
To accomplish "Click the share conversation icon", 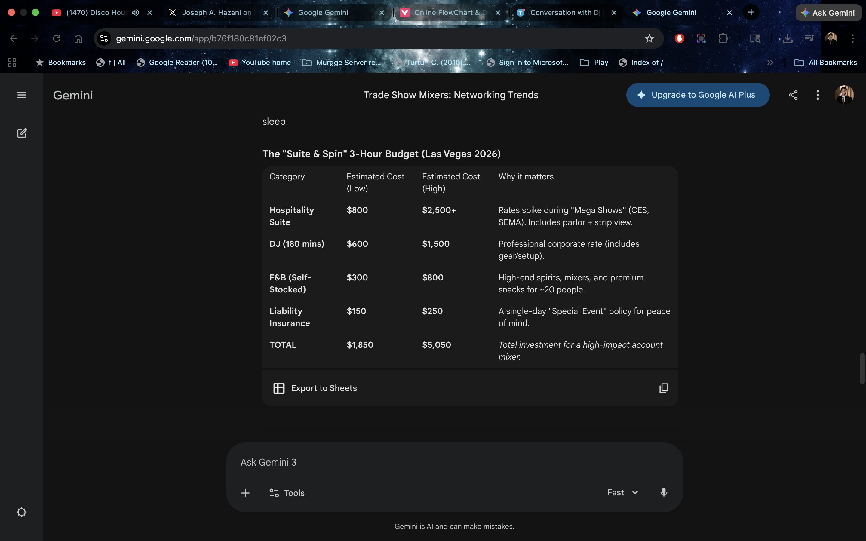I will (793, 95).
